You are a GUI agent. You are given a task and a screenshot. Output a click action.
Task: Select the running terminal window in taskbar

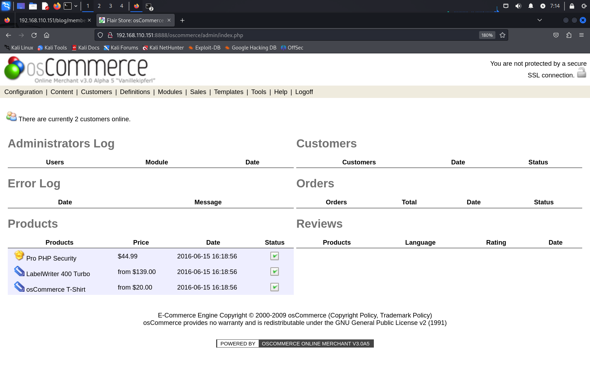[x=149, y=6]
